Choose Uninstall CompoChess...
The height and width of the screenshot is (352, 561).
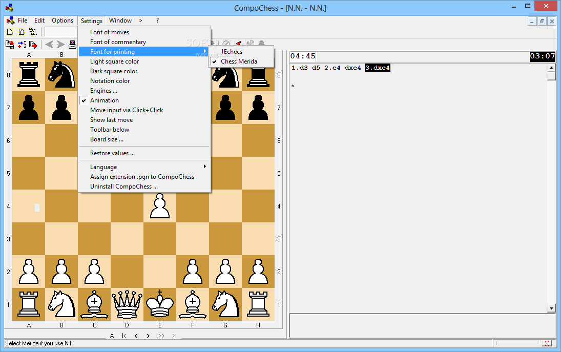pos(144,187)
